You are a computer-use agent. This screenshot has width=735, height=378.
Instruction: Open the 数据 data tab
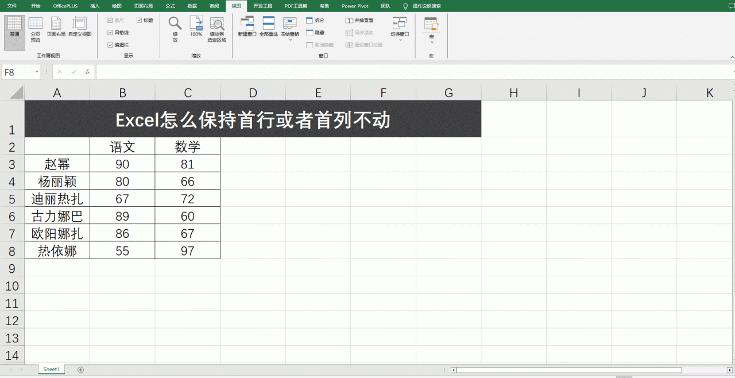[x=192, y=6]
